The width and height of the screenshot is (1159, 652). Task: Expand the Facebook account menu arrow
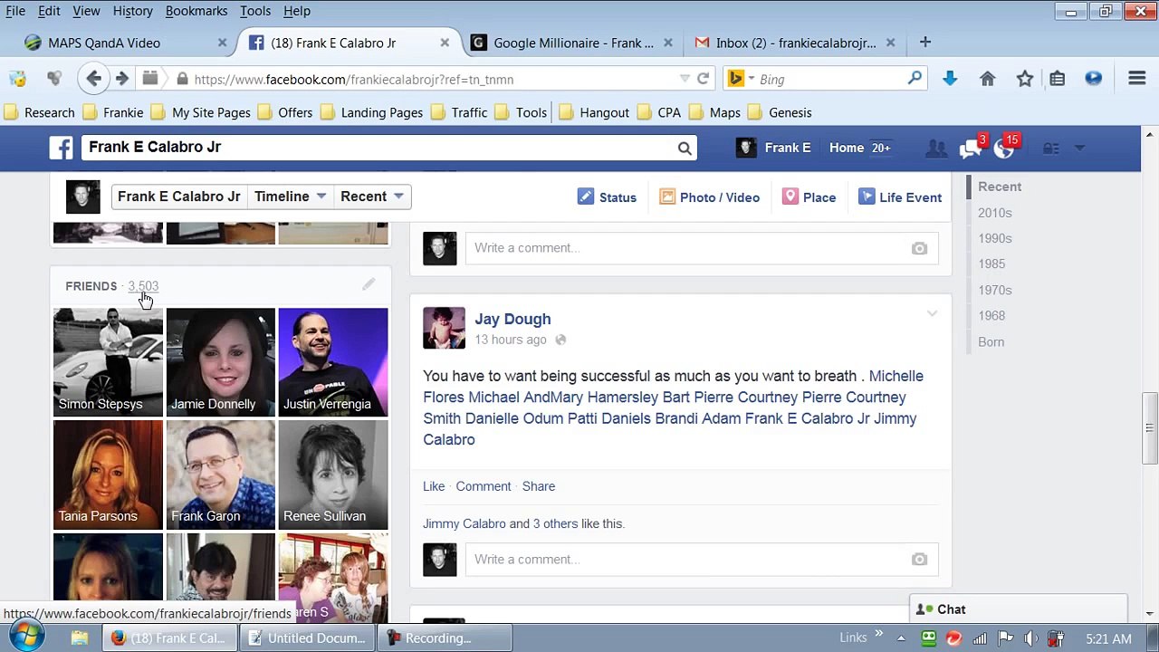(x=1079, y=148)
